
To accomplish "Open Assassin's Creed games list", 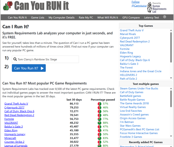I will (134, 115).
